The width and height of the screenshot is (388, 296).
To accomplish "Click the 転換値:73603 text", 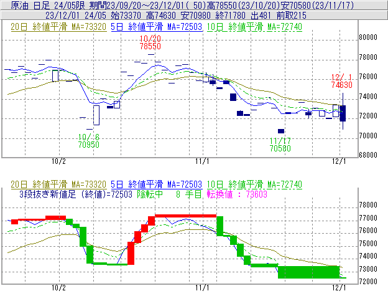I will [237, 194].
